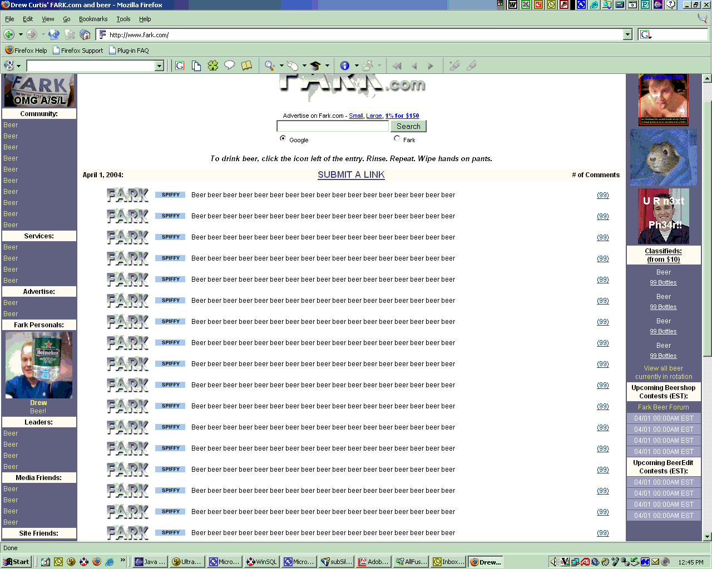Image resolution: width=712 pixels, height=569 pixels.
Task: Click the Google G search button
Action: 180,66
